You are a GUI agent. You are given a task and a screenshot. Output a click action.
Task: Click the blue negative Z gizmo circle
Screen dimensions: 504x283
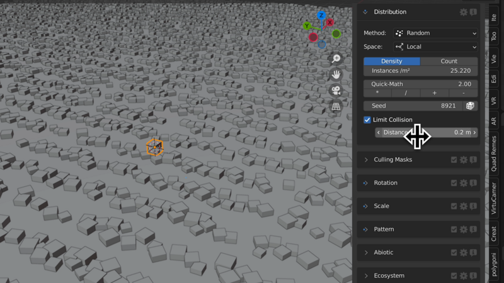pos(322,45)
